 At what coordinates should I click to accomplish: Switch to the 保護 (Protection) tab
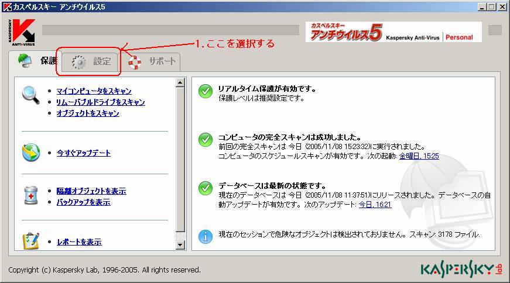point(36,61)
